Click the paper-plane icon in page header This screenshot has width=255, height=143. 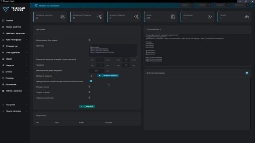(x=36, y=5)
